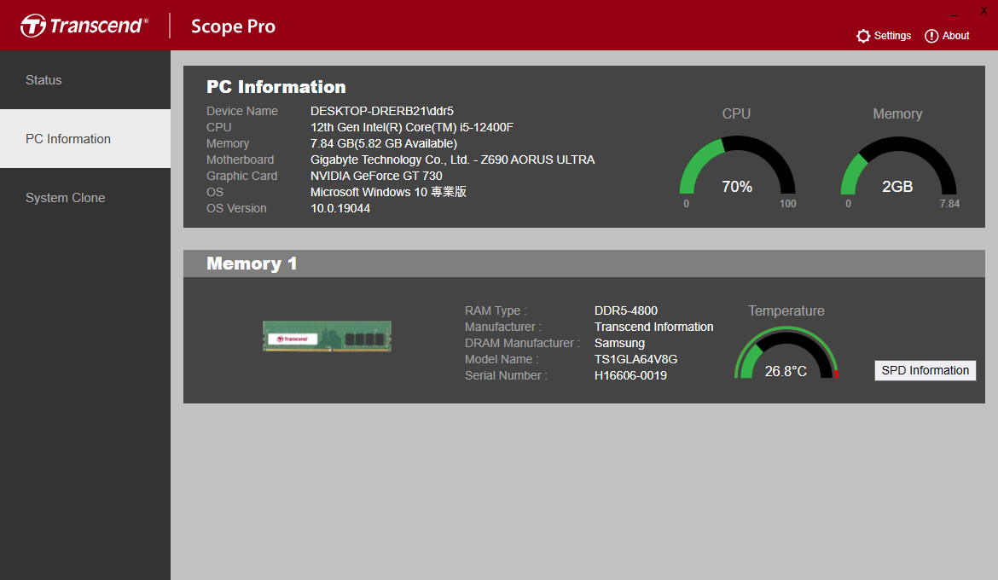
Task: Click the Scope Pro title text
Action: [x=233, y=26]
